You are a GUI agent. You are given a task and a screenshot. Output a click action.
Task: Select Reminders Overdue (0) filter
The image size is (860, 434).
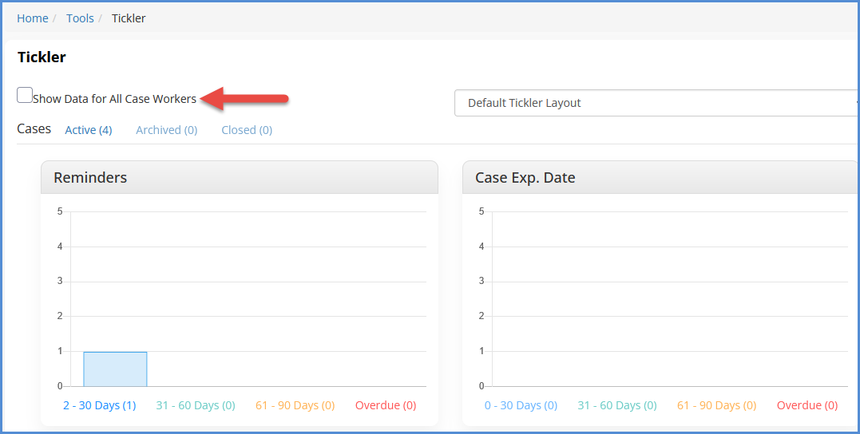pyautogui.click(x=386, y=405)
